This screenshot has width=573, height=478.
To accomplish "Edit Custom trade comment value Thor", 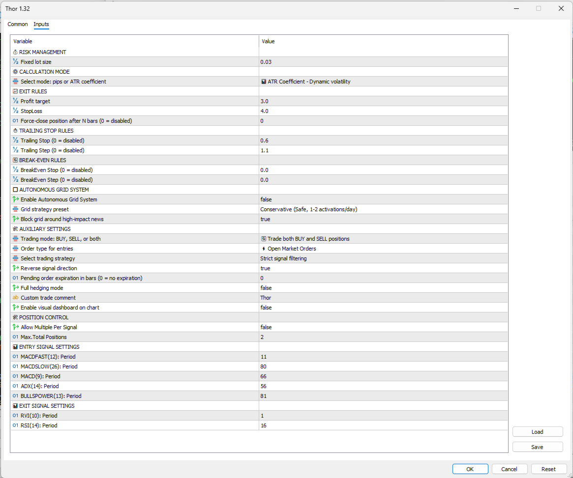I will pos(383,298).
